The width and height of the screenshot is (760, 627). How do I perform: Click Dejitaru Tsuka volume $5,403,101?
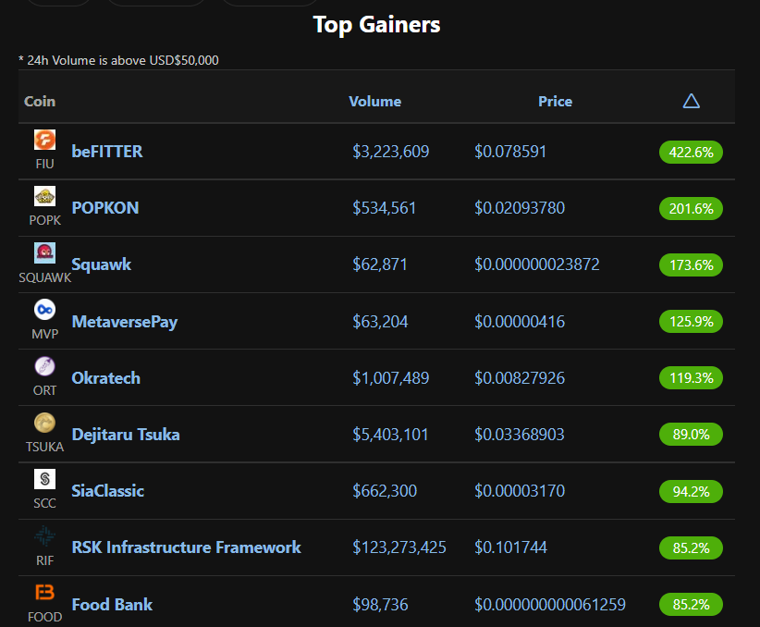pos(391,435)
